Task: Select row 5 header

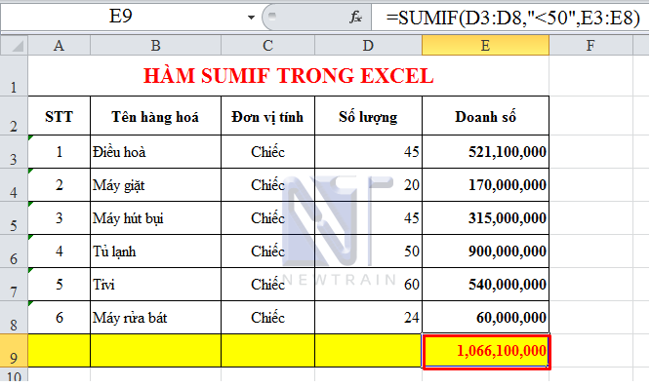Action: (14, 218)
